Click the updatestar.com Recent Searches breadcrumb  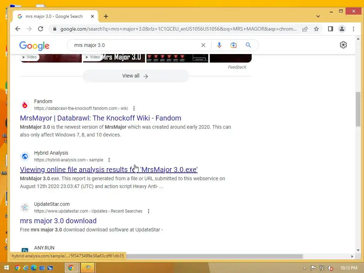tap(88, 211)
